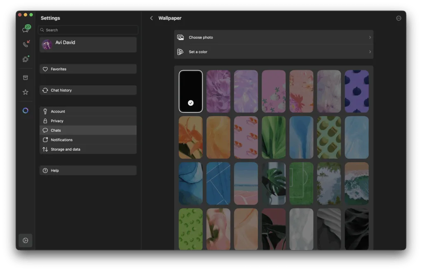This screenshot has width=422, height=271.
Task: Open Favorites settings
Action: [88, 69]
